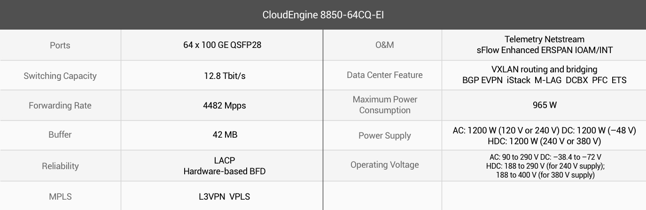
Task: Select the Reliability label cell
Action: coord(60,166)
